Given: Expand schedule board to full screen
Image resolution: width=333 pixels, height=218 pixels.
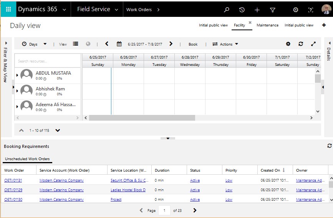Looking at the screenshot, I should point(313,44).
